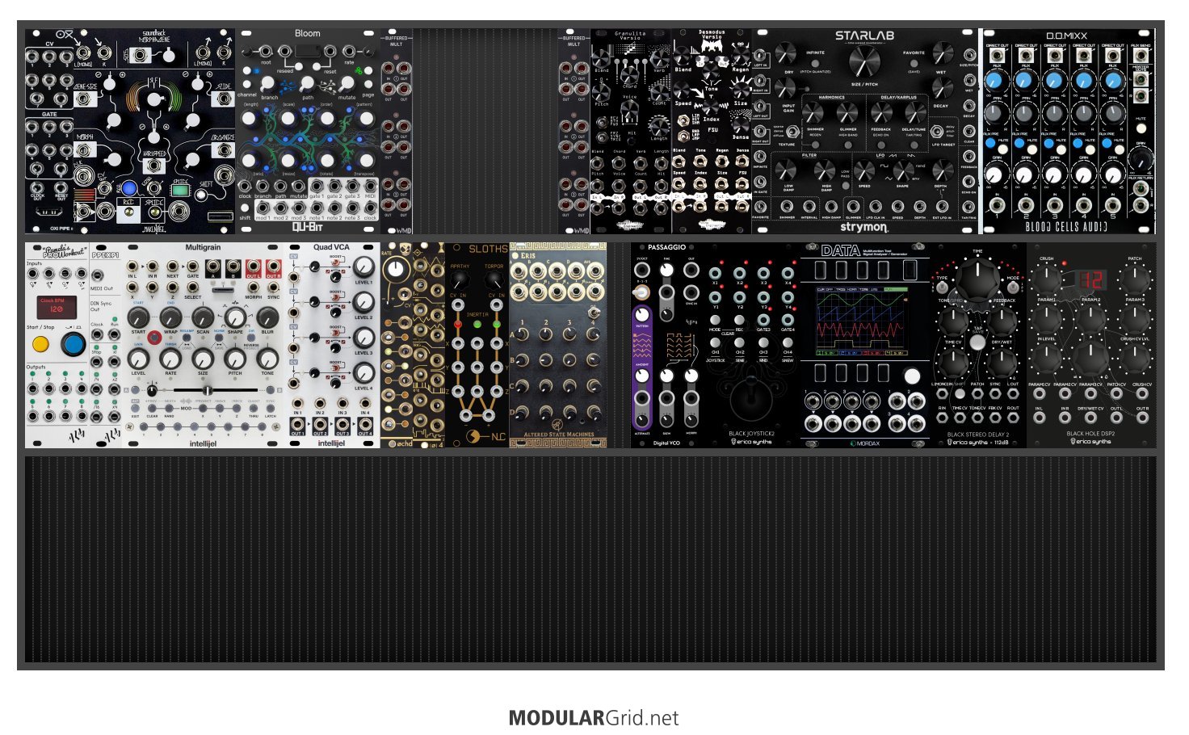Image resolution: width=1189 pixels, height=735 pixels.
Task: Turn the Morphagene Morph knob
Action: 114,159
